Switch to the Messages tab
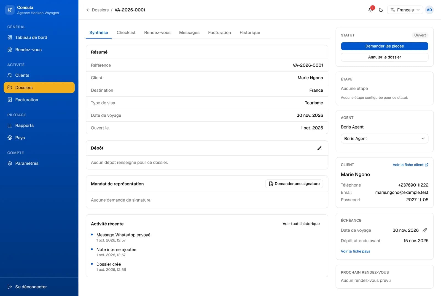This screenshot has height=296, width=441. click(189, 32)
